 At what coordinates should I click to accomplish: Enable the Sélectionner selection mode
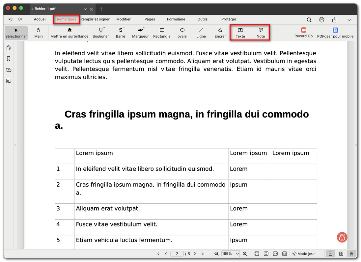point(16,33)
